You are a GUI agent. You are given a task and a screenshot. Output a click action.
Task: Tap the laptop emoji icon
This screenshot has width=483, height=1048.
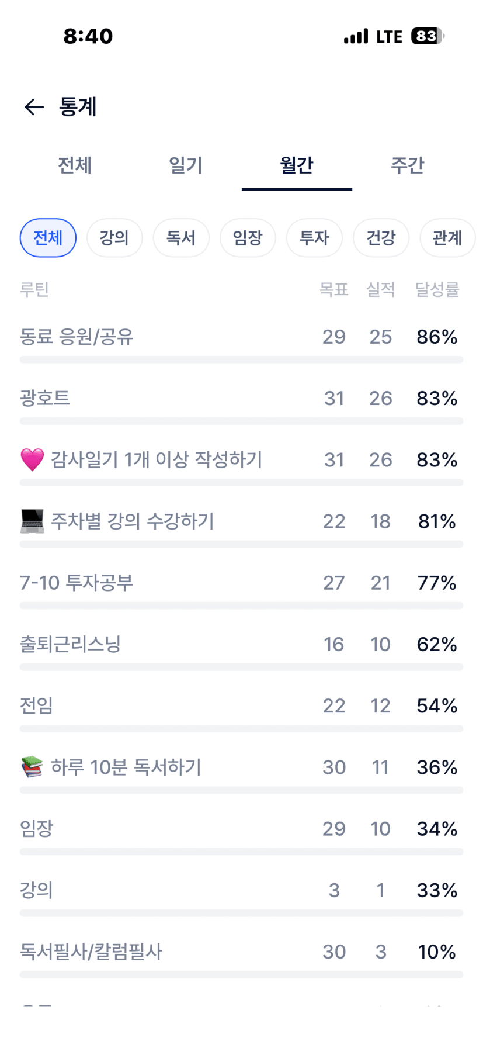(32, 521)
